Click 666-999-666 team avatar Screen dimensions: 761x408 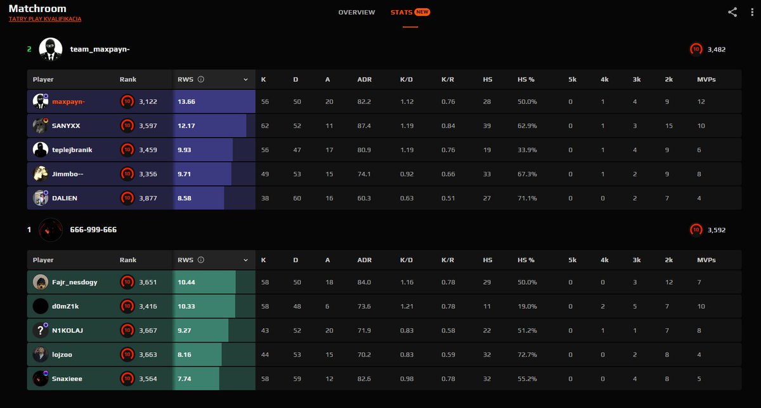point(51,229)
